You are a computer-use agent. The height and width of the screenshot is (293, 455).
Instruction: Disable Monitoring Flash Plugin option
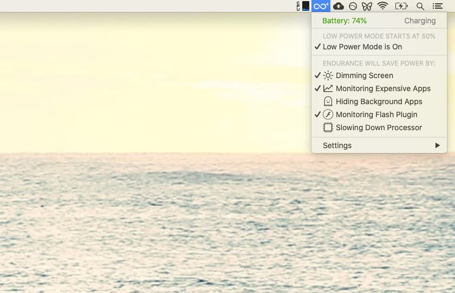pos(379,114)
